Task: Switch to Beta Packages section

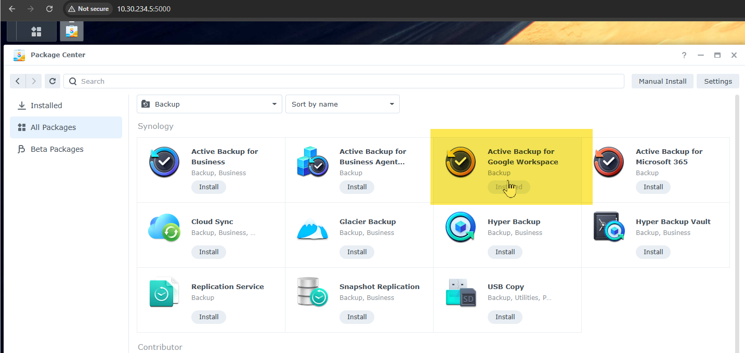Action: click(x=66, y=149)
